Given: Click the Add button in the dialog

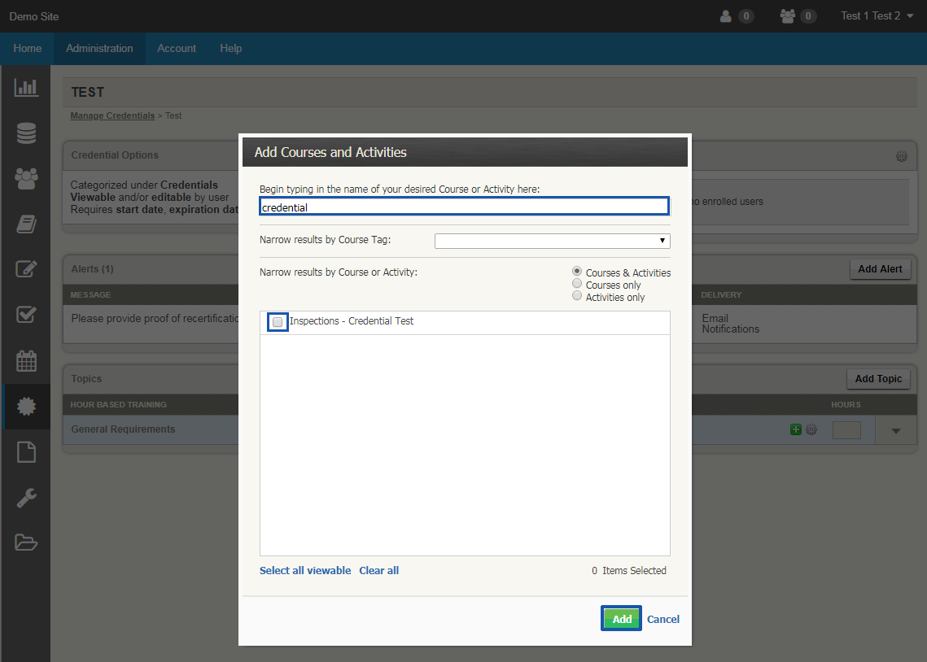Looking at the screenshot, I should 621,618.
